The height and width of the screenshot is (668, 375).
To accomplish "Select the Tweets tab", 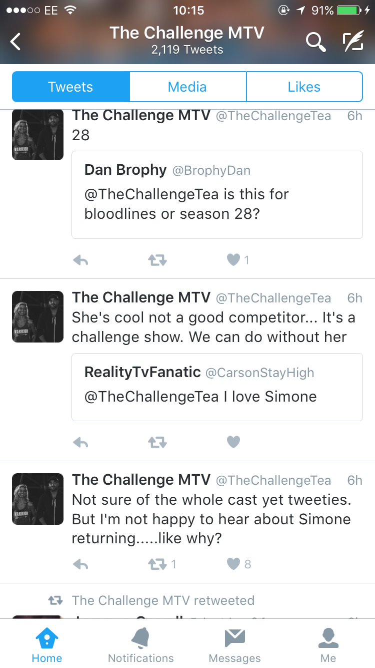I will tap(70, 87).
